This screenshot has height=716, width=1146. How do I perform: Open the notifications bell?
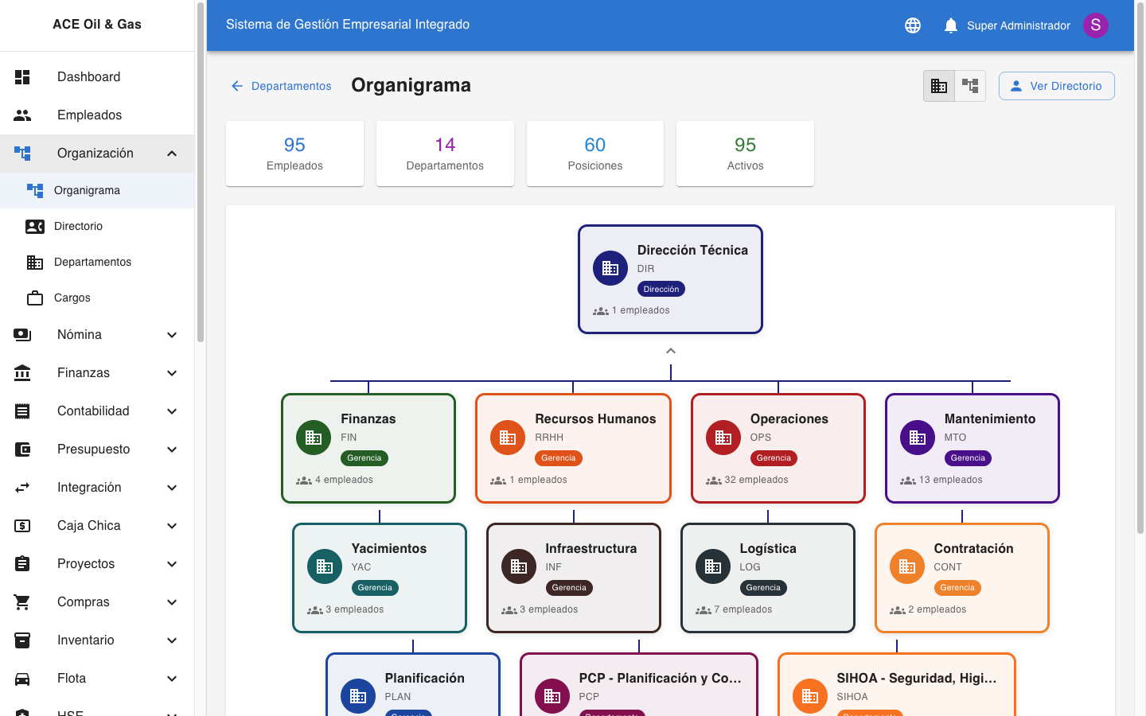950,25
